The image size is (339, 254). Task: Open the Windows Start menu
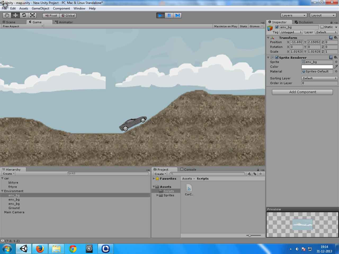click(x=7, y=249)
